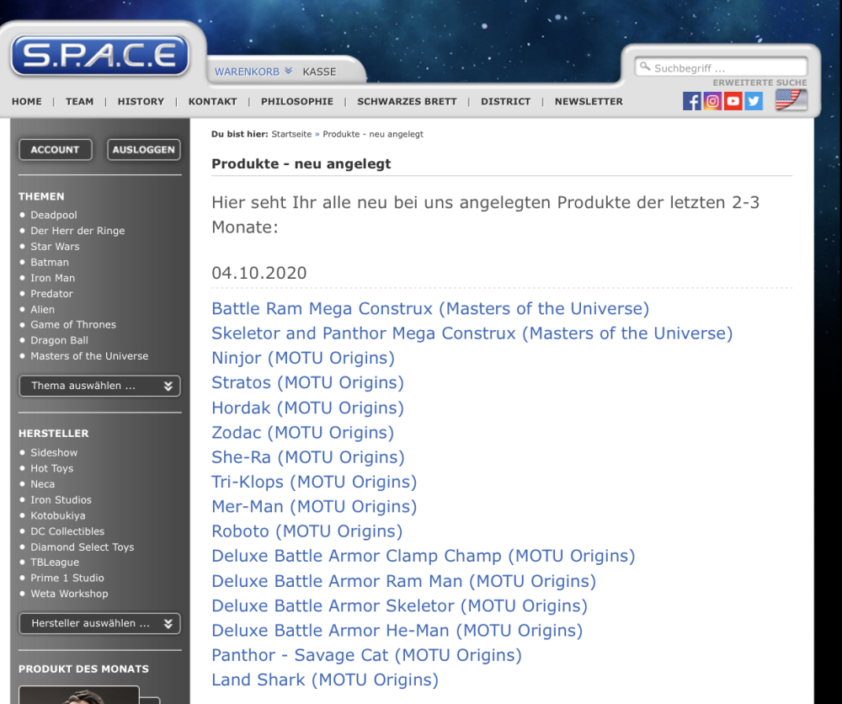Open the Kontakt page

(x=213, y=102)
